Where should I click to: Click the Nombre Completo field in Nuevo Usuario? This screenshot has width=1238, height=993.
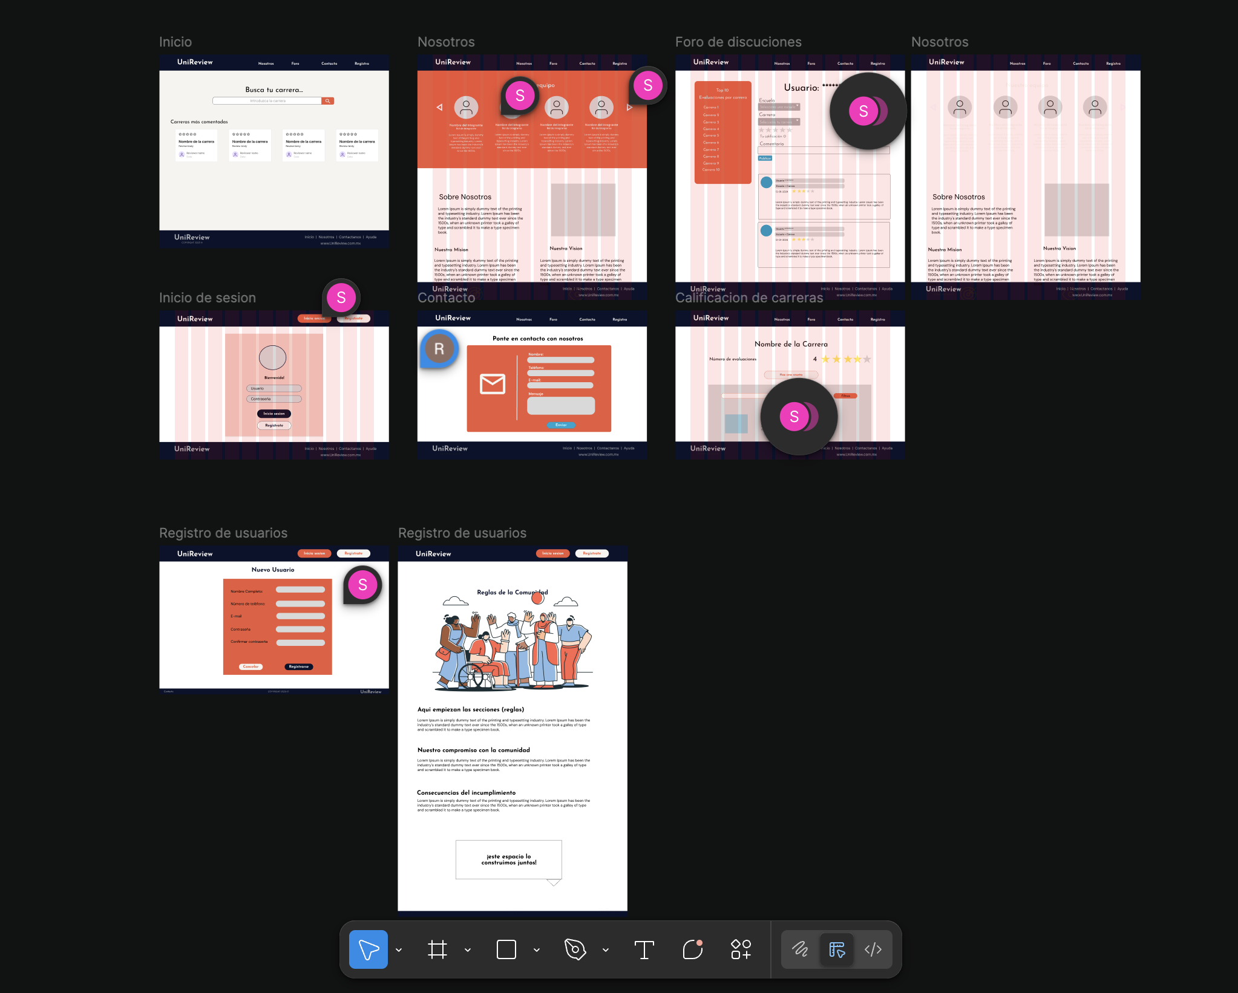(x=301, y=590)
